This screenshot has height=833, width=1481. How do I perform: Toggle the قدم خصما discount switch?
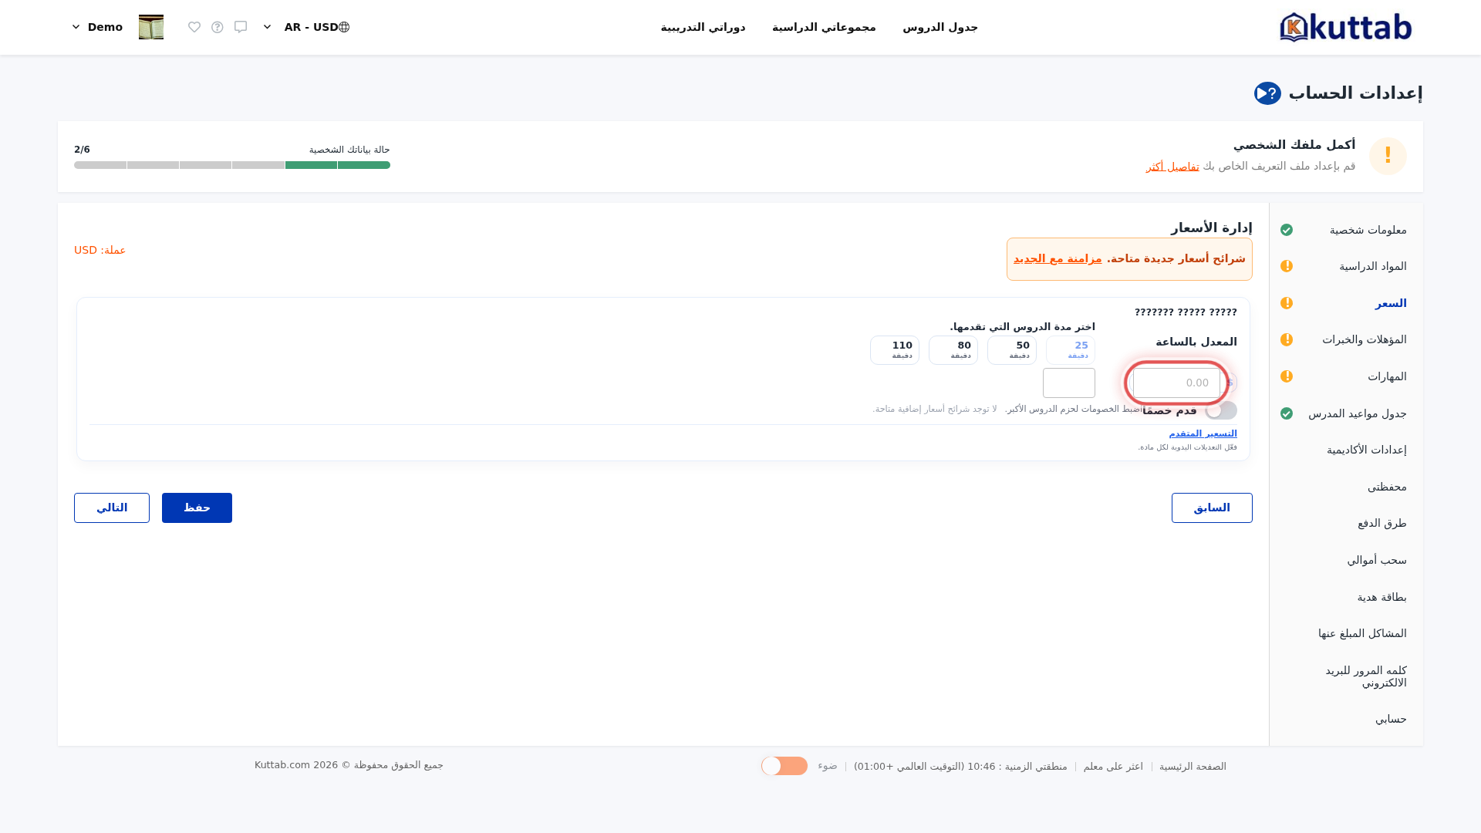(1221, 410)
